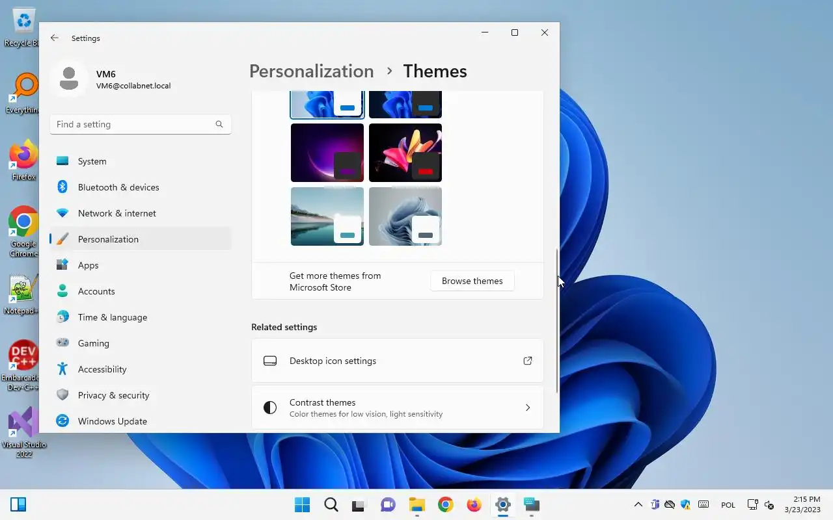Open the Windows Start button on the taskbar
Screen dimensions: 833x520
pos(302,505)
